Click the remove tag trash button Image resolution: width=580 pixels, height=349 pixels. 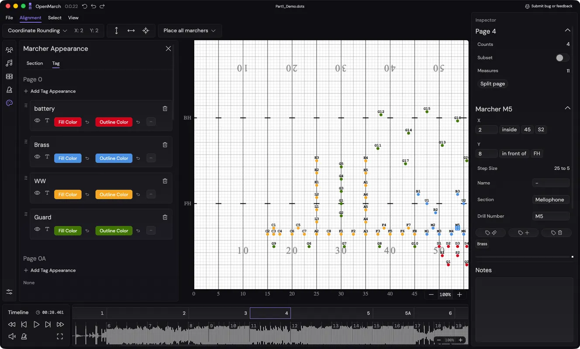click(x=556, y=233)
